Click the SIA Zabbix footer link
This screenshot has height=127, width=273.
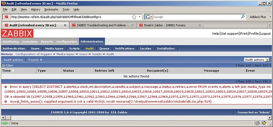[119, 112]
